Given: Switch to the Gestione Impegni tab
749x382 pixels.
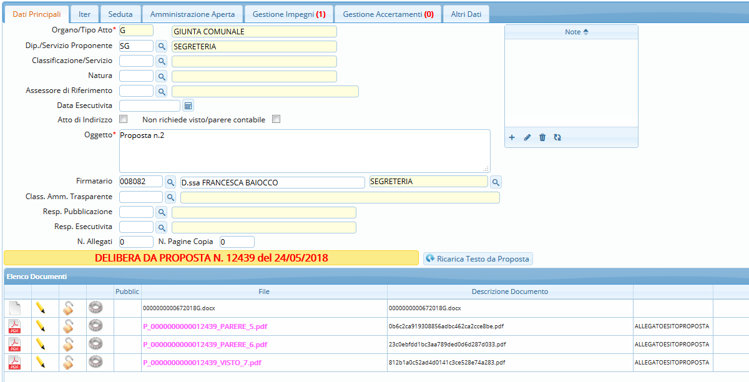Looking at the screenshot, I should [288, 14].
